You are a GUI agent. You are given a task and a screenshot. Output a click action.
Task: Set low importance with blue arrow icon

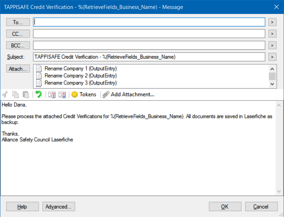click(x=62, y=95)
